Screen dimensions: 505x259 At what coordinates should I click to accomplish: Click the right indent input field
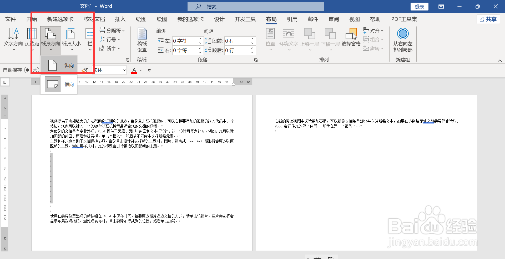[x=185, y=50]
